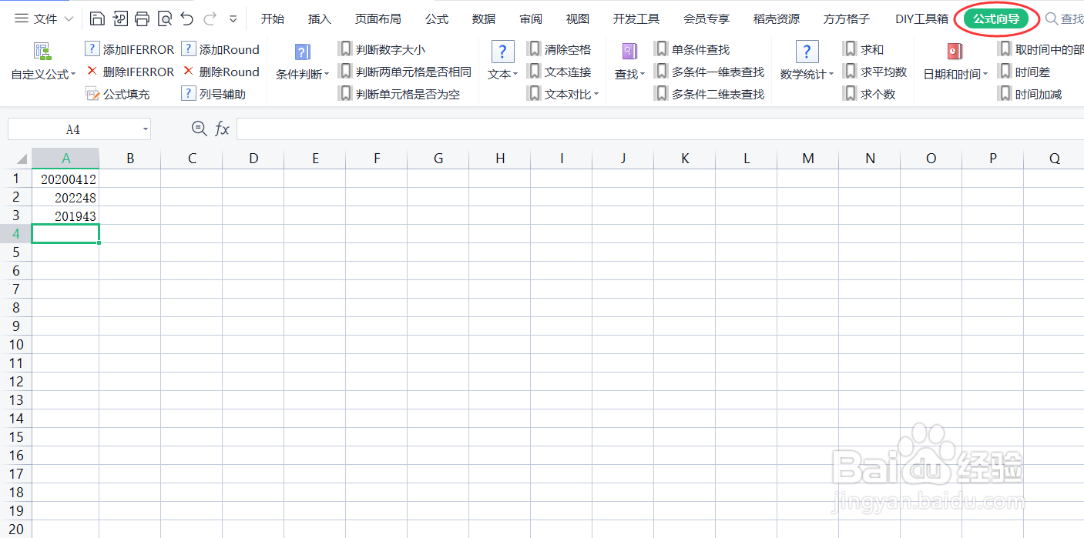Switch to the 会员专享 tab
The width and height of the screenshot is (1084, 538).
[706, 18]
